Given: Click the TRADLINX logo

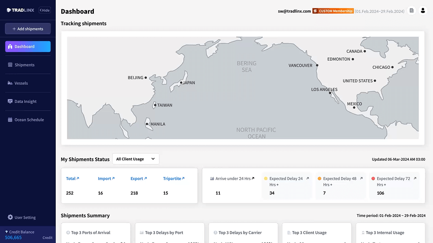Looking at the screenshot, I should tap(20, 11).
